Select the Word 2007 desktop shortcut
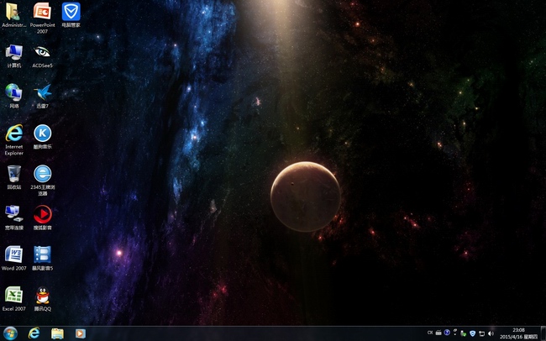The height and width of the screenshot is (341, 546). (x=14, y=254)
